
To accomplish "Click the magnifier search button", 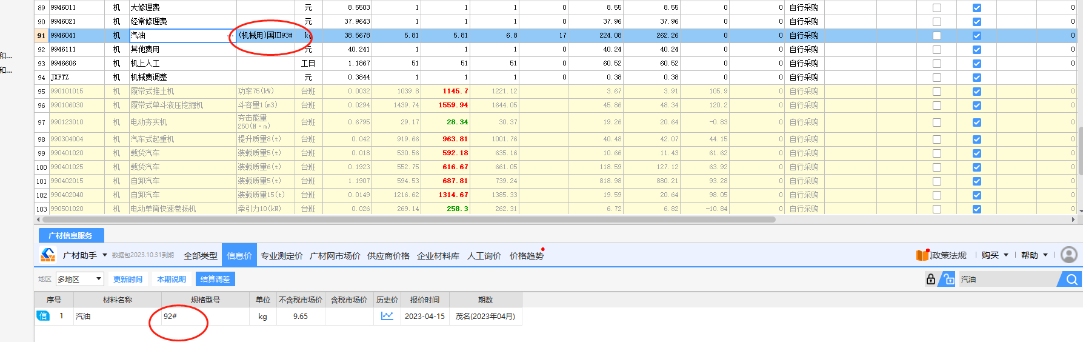I will click(1071, 280).
